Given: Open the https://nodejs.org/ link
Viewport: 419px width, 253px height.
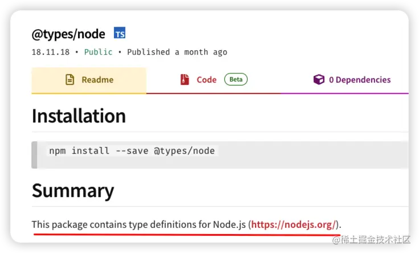Looking at the screenshot, I should tap(293, 225).
